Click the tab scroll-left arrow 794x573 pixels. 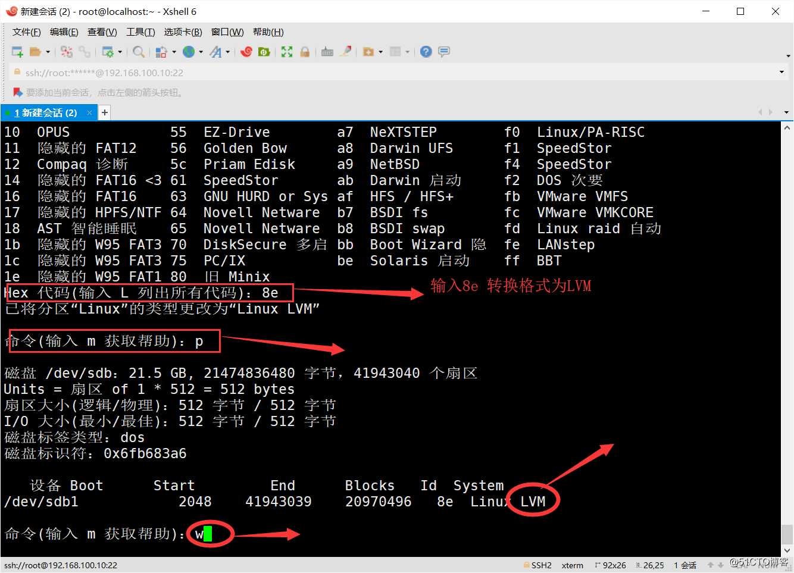tap(760, 112)
